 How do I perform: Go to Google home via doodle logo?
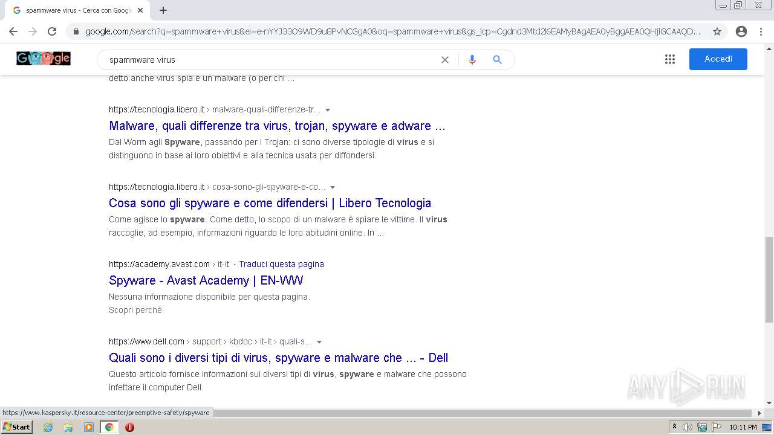44,59
